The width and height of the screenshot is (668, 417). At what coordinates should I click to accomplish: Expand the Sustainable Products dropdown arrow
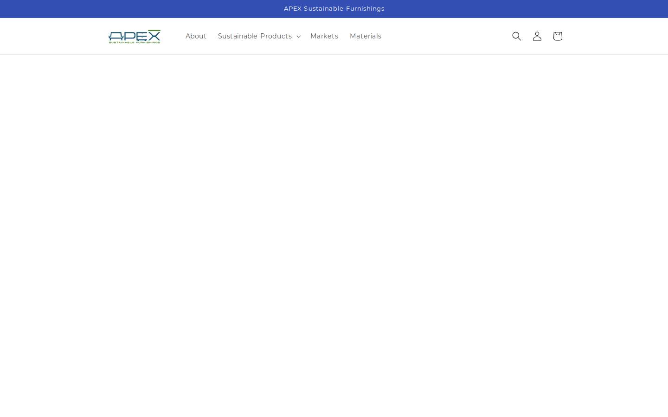(298, 37)
